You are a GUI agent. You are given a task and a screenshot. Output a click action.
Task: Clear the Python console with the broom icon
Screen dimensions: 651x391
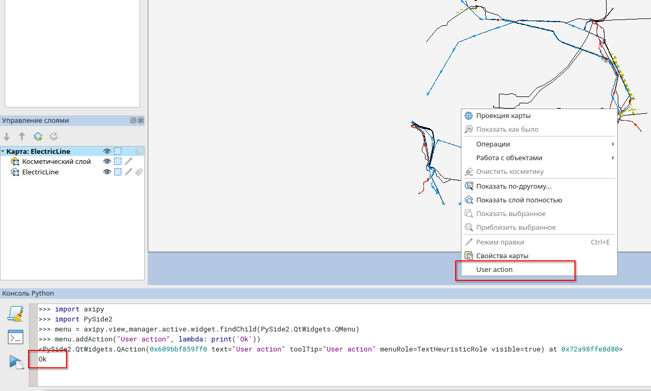coord(16,312)
